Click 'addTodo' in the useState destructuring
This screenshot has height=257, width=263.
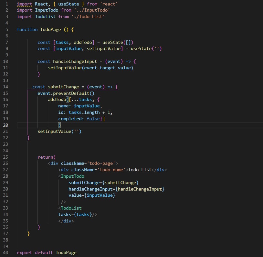[83, 42]
